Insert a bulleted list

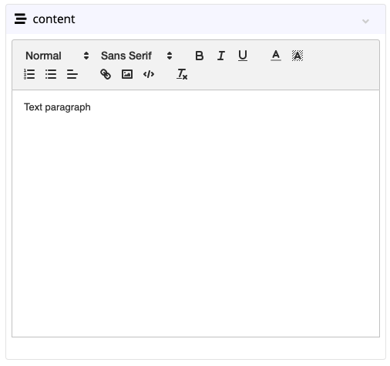51,74
